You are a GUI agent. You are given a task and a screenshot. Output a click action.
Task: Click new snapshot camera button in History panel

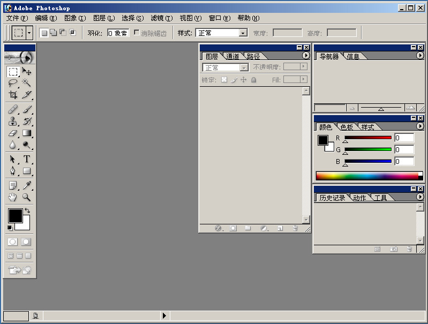(x=394, y=249)
